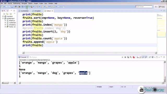Close the listtest editor tab
The width and height of the screenshot is (167, 94).
(52, 11)
